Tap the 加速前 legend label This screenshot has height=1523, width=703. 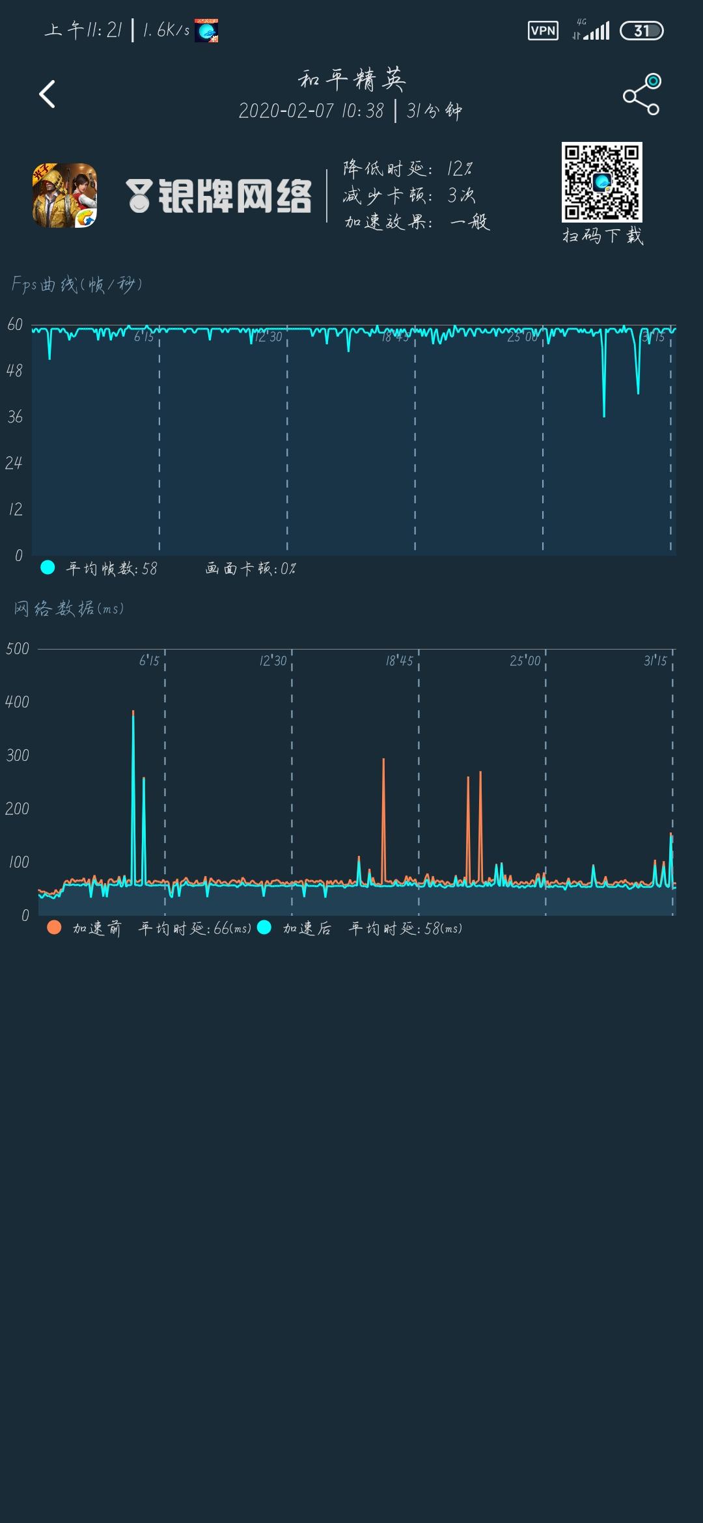tap(97, 928)
